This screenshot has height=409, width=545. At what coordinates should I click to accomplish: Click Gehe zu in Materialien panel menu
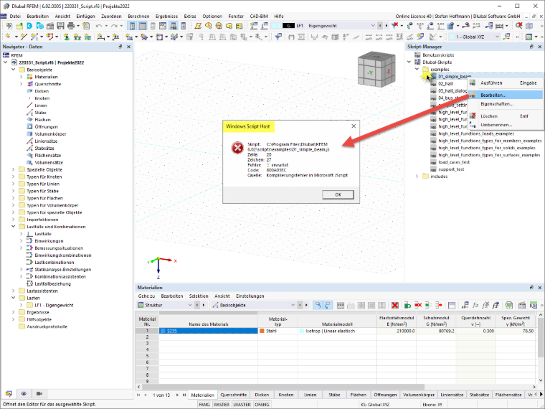pos(146,296)
